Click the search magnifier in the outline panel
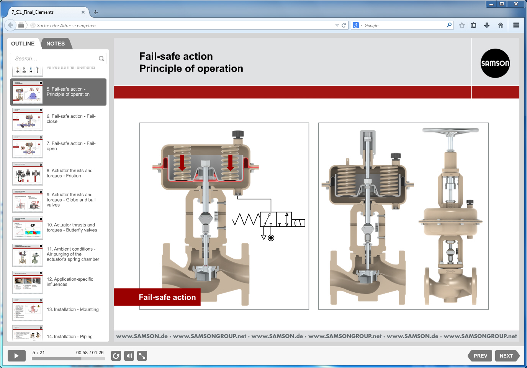This screenshot has height=368, width=527. 101,58
